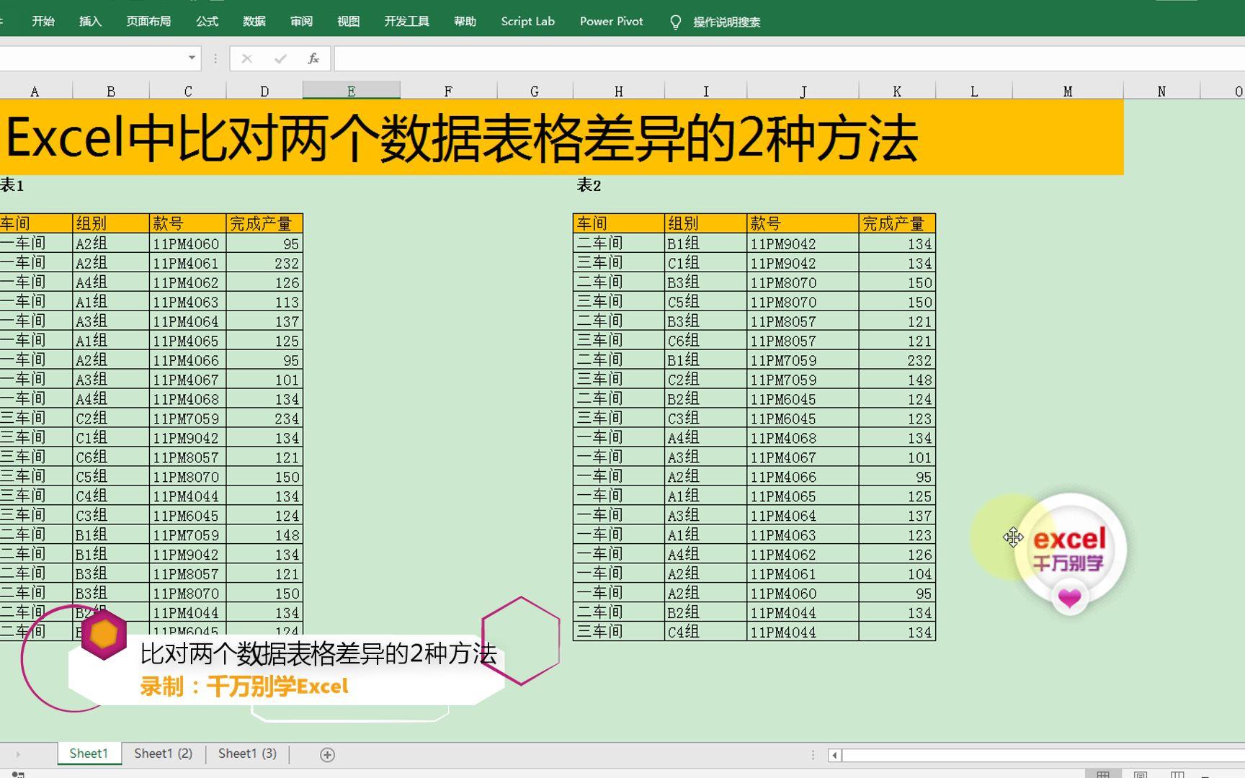Click value 148 in table 1
The height and width of the screenshot is (778, 1245).
tap(264, 535)
